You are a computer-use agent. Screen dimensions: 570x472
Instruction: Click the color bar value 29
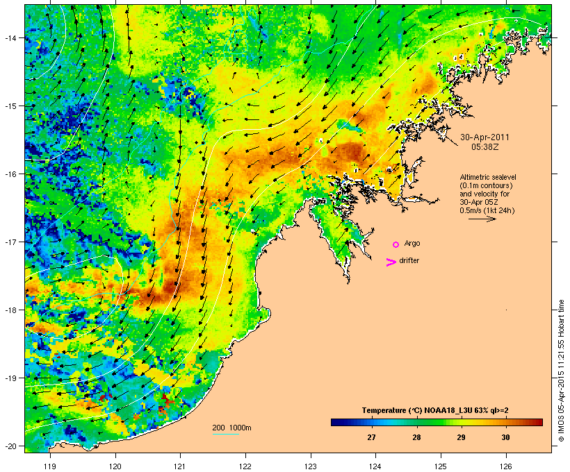click(461, 437)
